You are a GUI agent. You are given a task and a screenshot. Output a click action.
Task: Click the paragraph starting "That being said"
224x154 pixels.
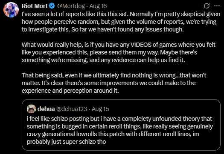point(114,83)
